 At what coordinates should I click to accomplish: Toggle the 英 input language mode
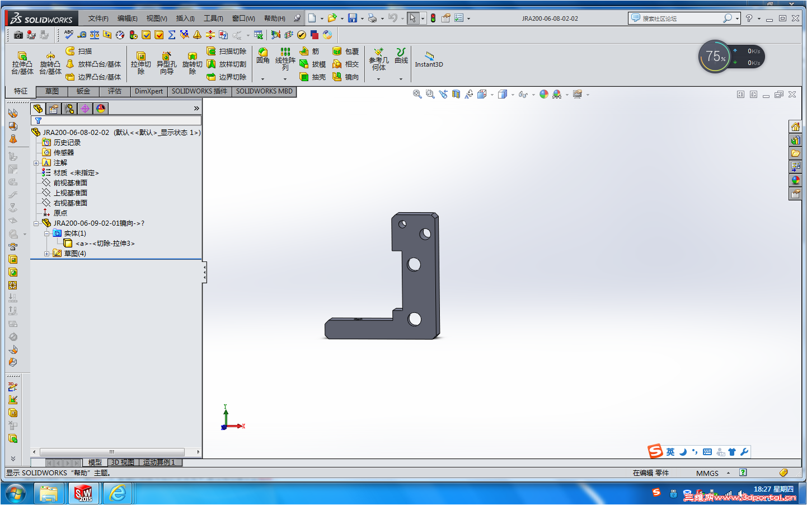pos(670,452)
